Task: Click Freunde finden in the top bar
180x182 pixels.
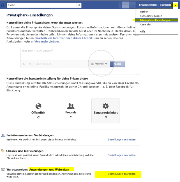Action: tap(148, 5)
